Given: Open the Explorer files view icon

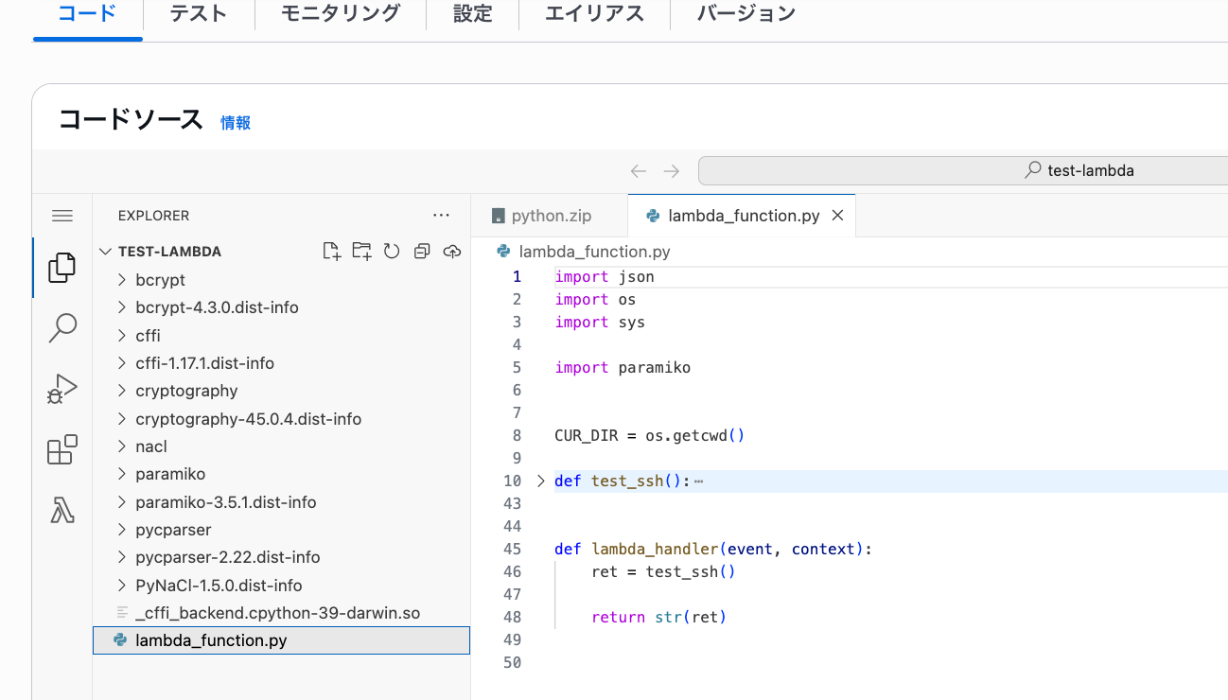Looking at the screenshot, I should 62,268.
